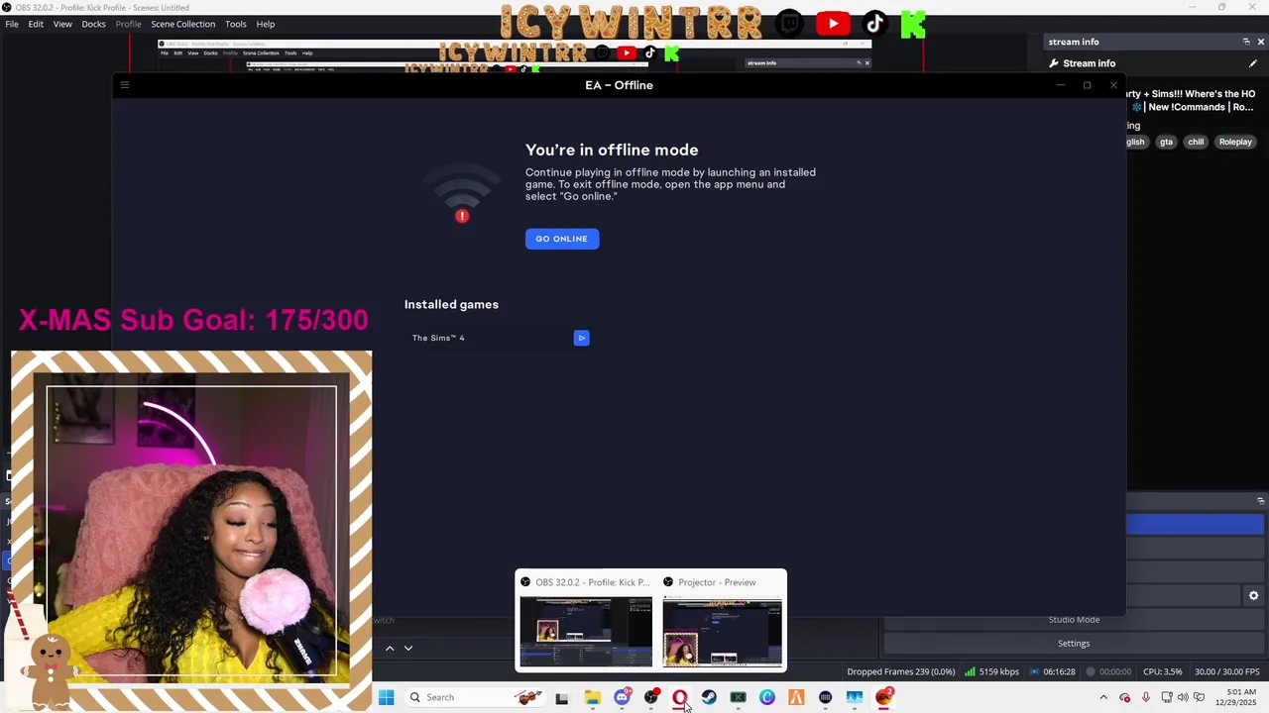Click the 06:16:28 stream timer
Screen dimensions: 1269x713
click(x=1052, y=671)
